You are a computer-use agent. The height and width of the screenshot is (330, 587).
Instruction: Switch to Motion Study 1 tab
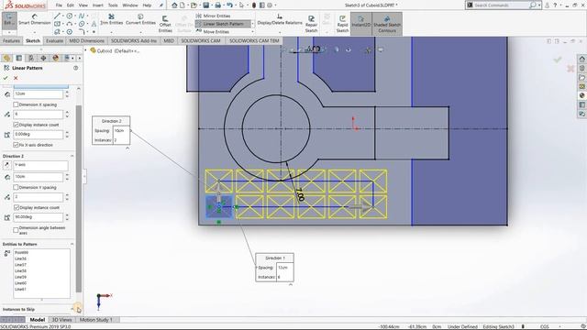point(96,320)
